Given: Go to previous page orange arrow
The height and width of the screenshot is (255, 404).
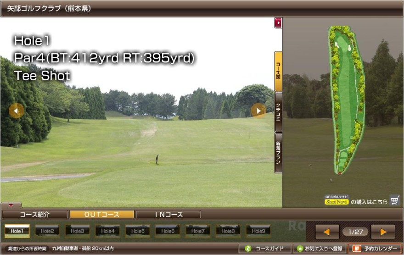Looking at the screenshot, I should coord(327,232).
